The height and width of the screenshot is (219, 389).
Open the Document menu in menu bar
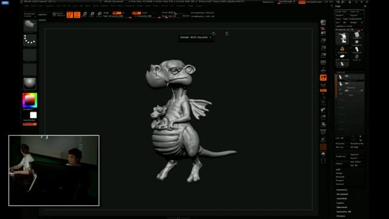click(x=50, y=5)
